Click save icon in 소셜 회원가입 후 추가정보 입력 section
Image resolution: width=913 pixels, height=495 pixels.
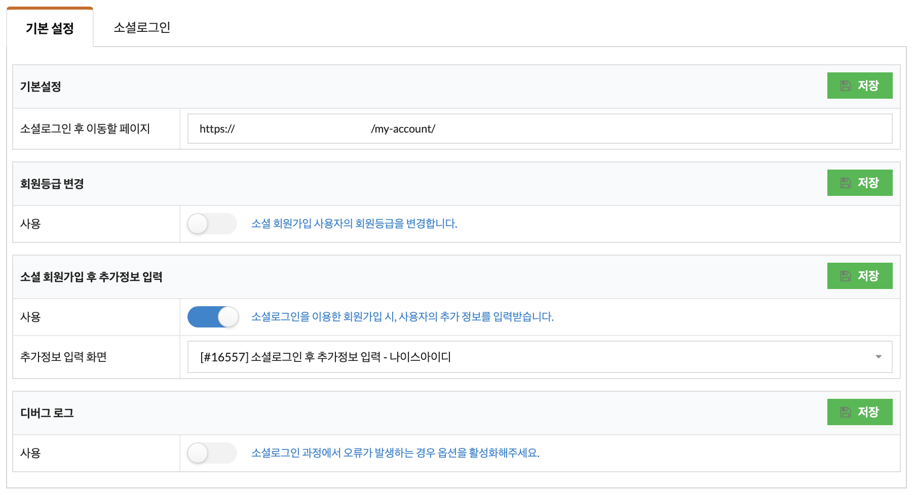pyautogui.click(x=845, y=276)
